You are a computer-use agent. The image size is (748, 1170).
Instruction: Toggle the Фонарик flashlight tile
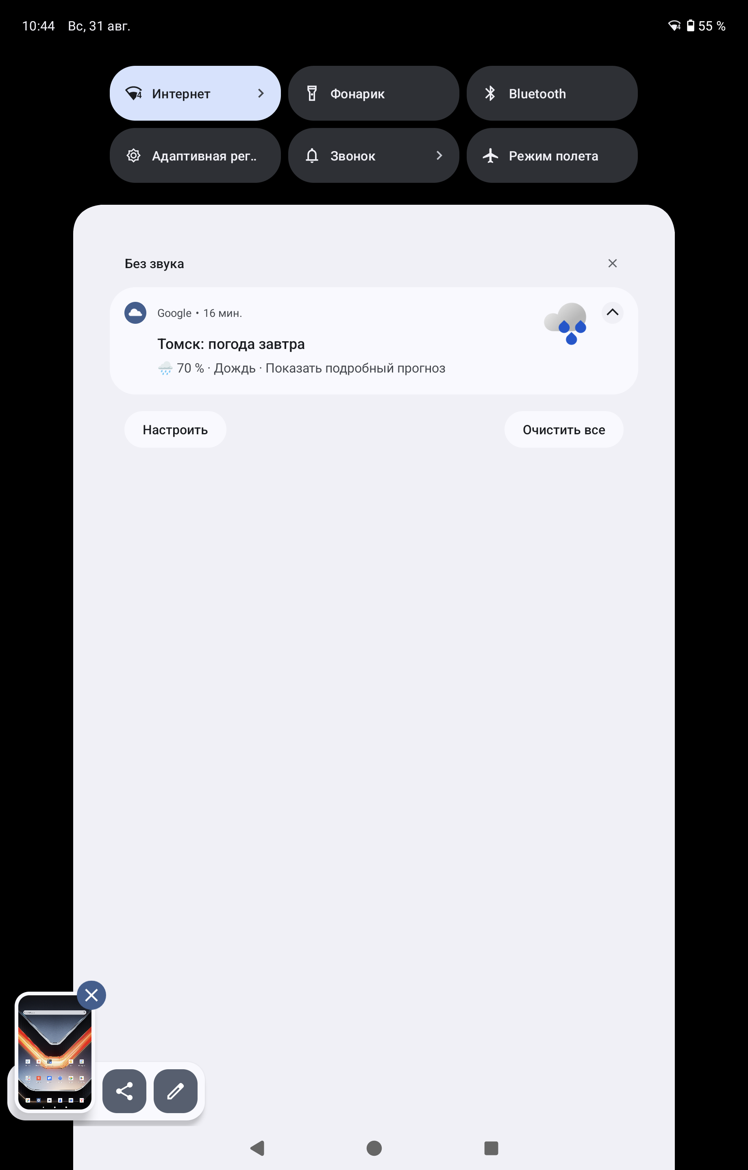[374, 93]
